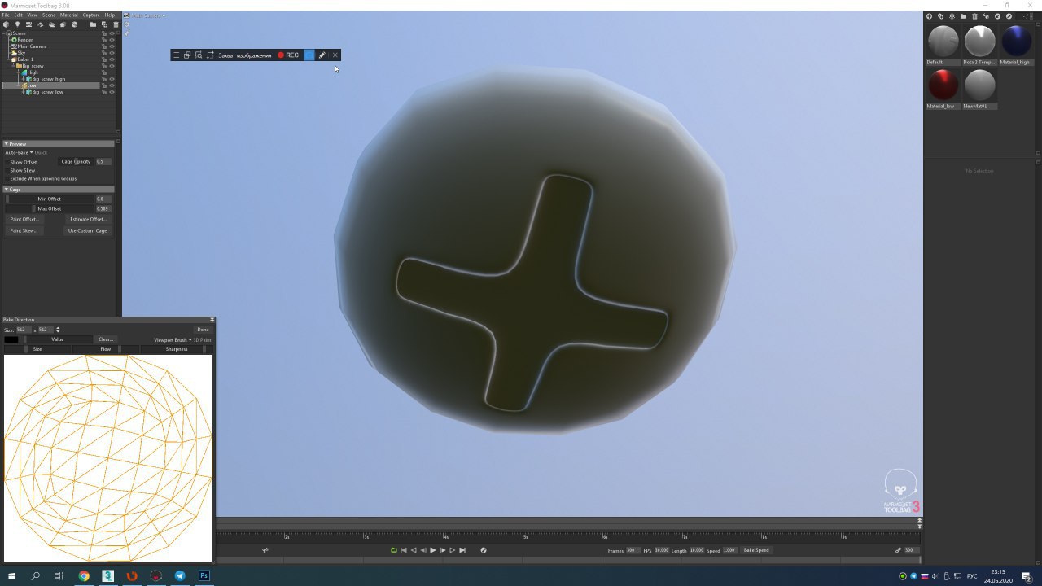Image resolution: width=1042 pixels, height=586 pixels.
Task: Open the Help menu
Action: tap(109, 15)
